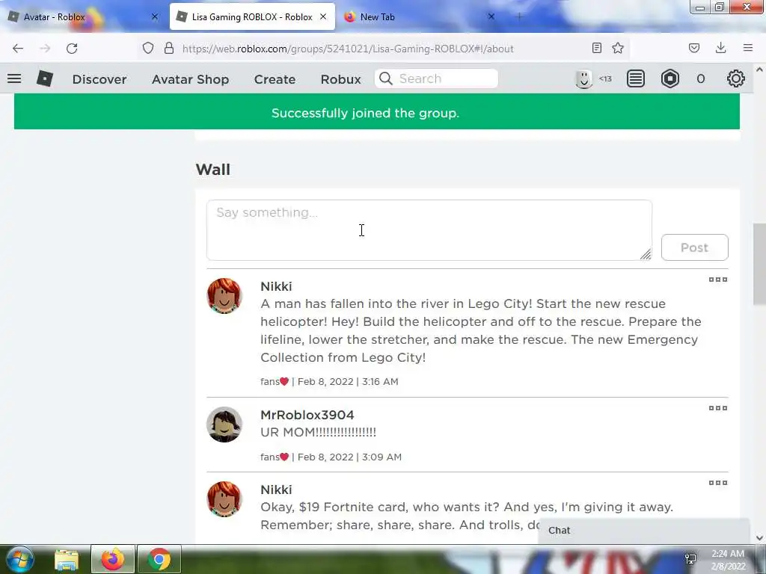Open the notifications stream icon
Viewport: 766px width, 574px height.
[x=636, y=78]
